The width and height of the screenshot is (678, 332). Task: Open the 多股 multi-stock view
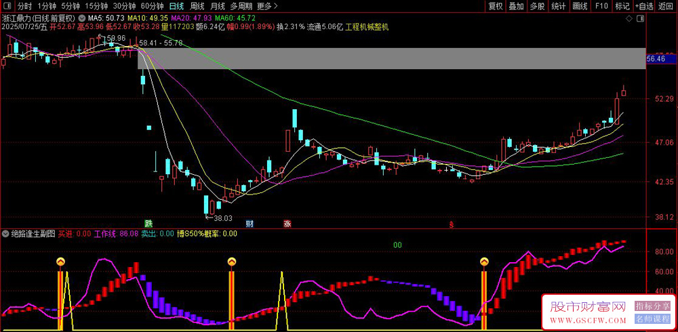pyautogui.click(x=538, y=6)
